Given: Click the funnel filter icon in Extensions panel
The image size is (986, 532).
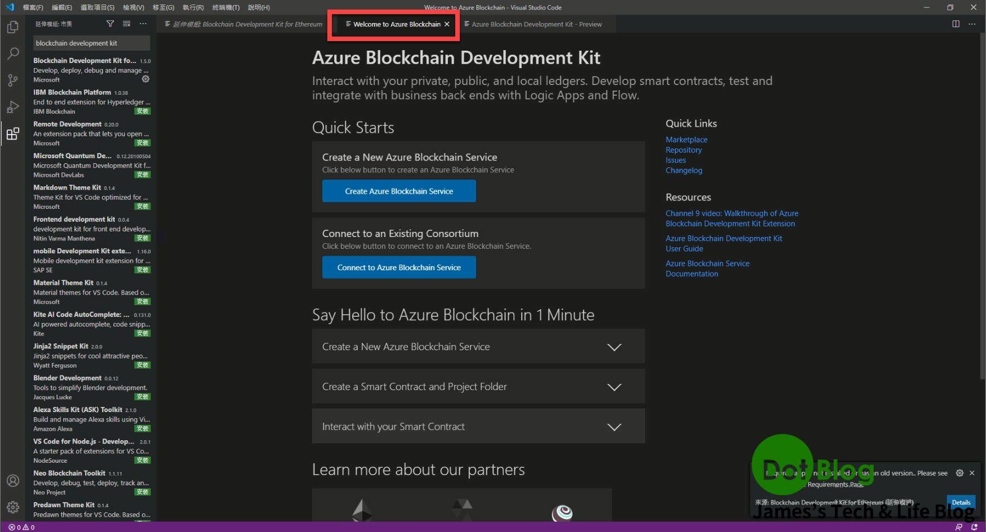Looking at the screenshot, I should (110, 24).
